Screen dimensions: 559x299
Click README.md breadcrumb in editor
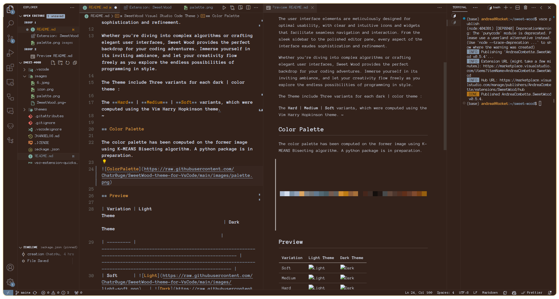tap(97, 16)
